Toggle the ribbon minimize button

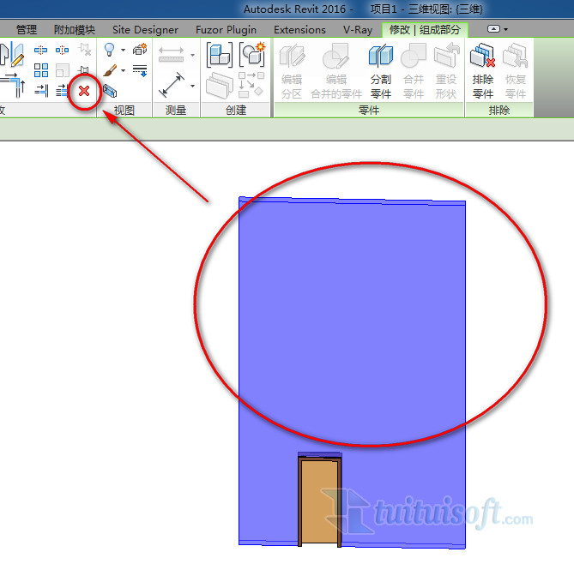click(493, 28)
